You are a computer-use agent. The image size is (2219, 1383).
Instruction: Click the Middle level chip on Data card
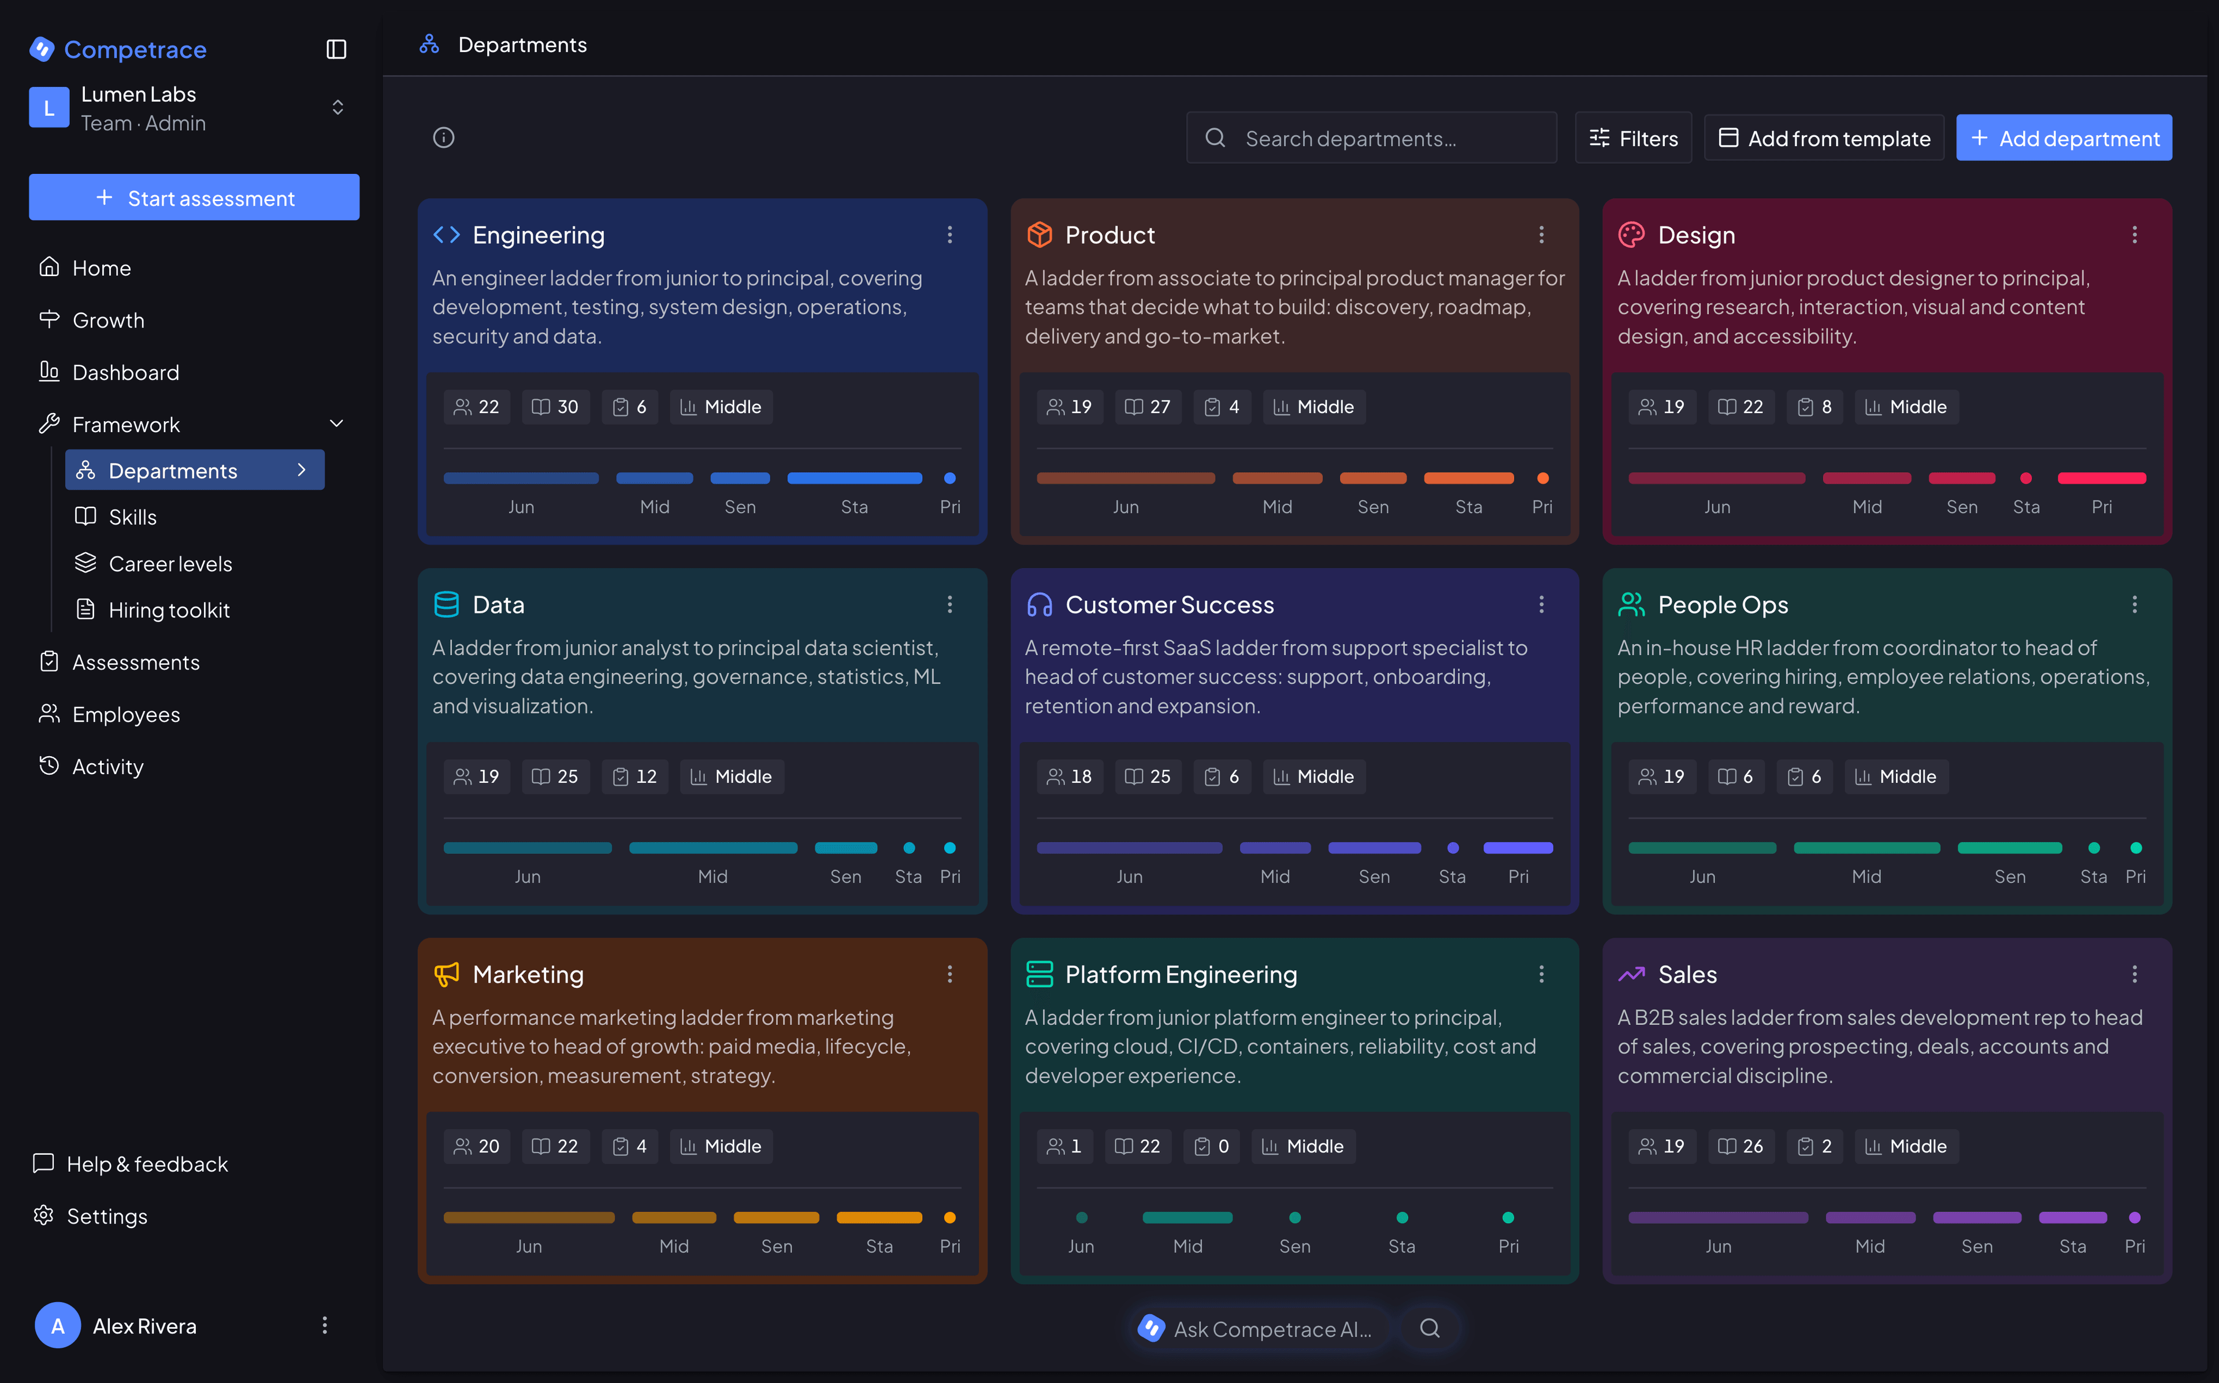click(x=731, y=776)
